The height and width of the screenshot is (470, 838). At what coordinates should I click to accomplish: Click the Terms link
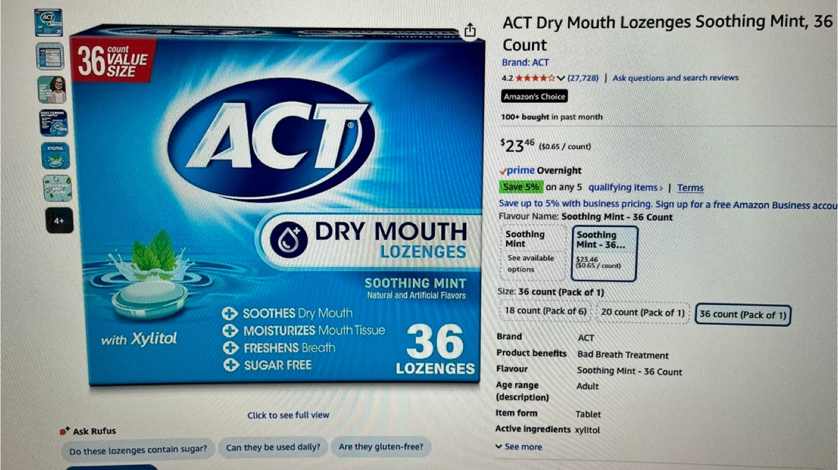tap(690, 188)
